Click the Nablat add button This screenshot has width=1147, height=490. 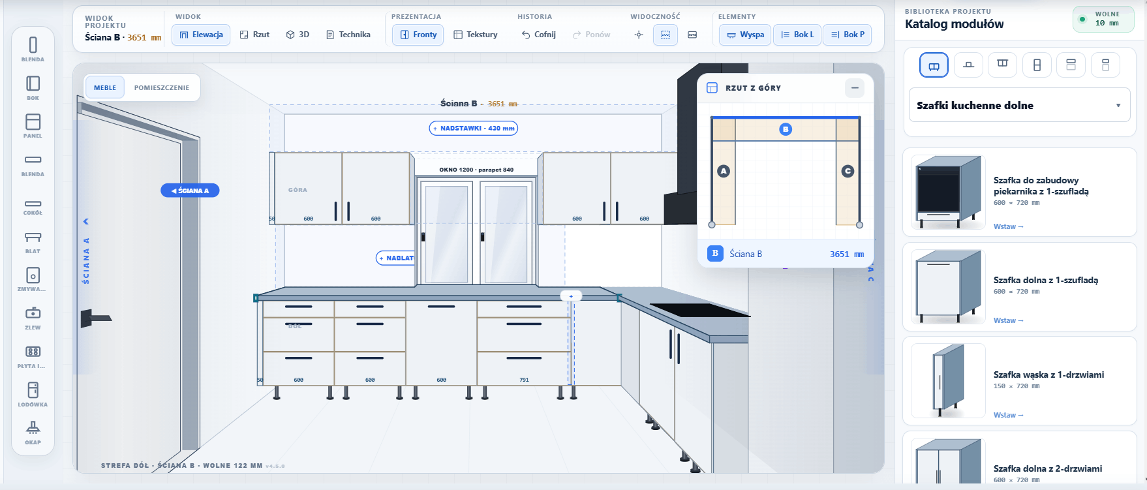[x=395, y=258]
